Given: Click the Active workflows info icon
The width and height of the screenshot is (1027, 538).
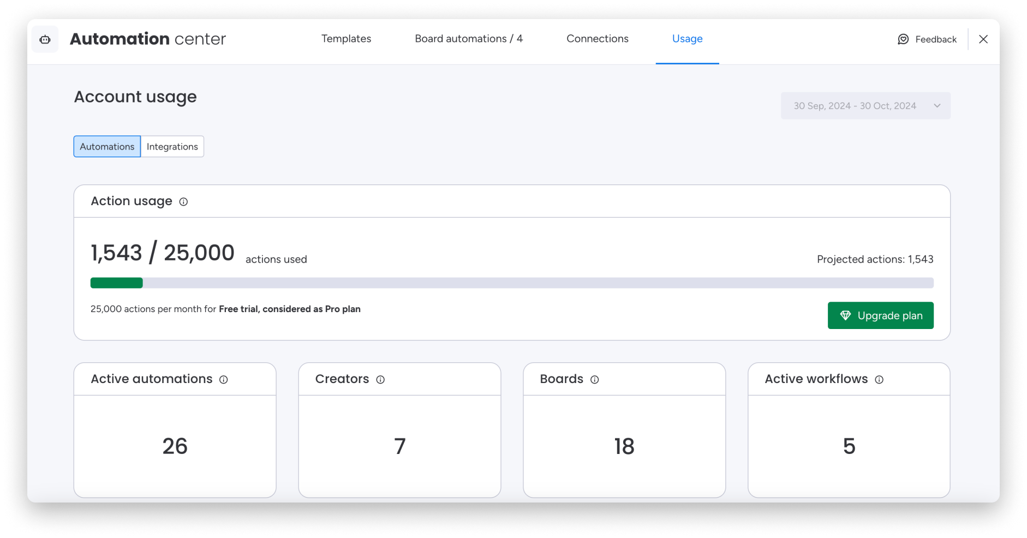Looking at the screenshot, I should click(880, 380).
